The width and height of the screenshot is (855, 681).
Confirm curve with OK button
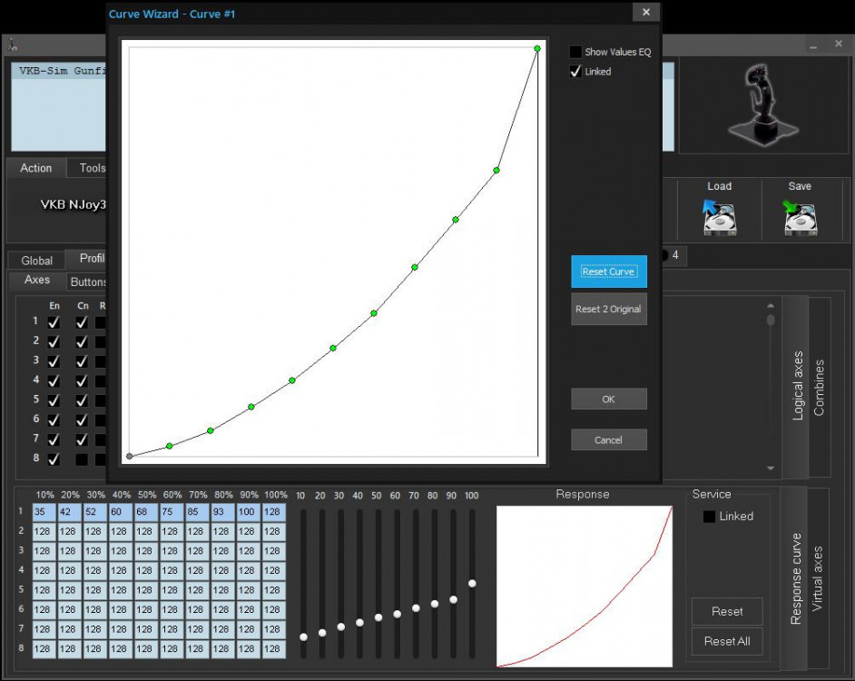[609, 399]
